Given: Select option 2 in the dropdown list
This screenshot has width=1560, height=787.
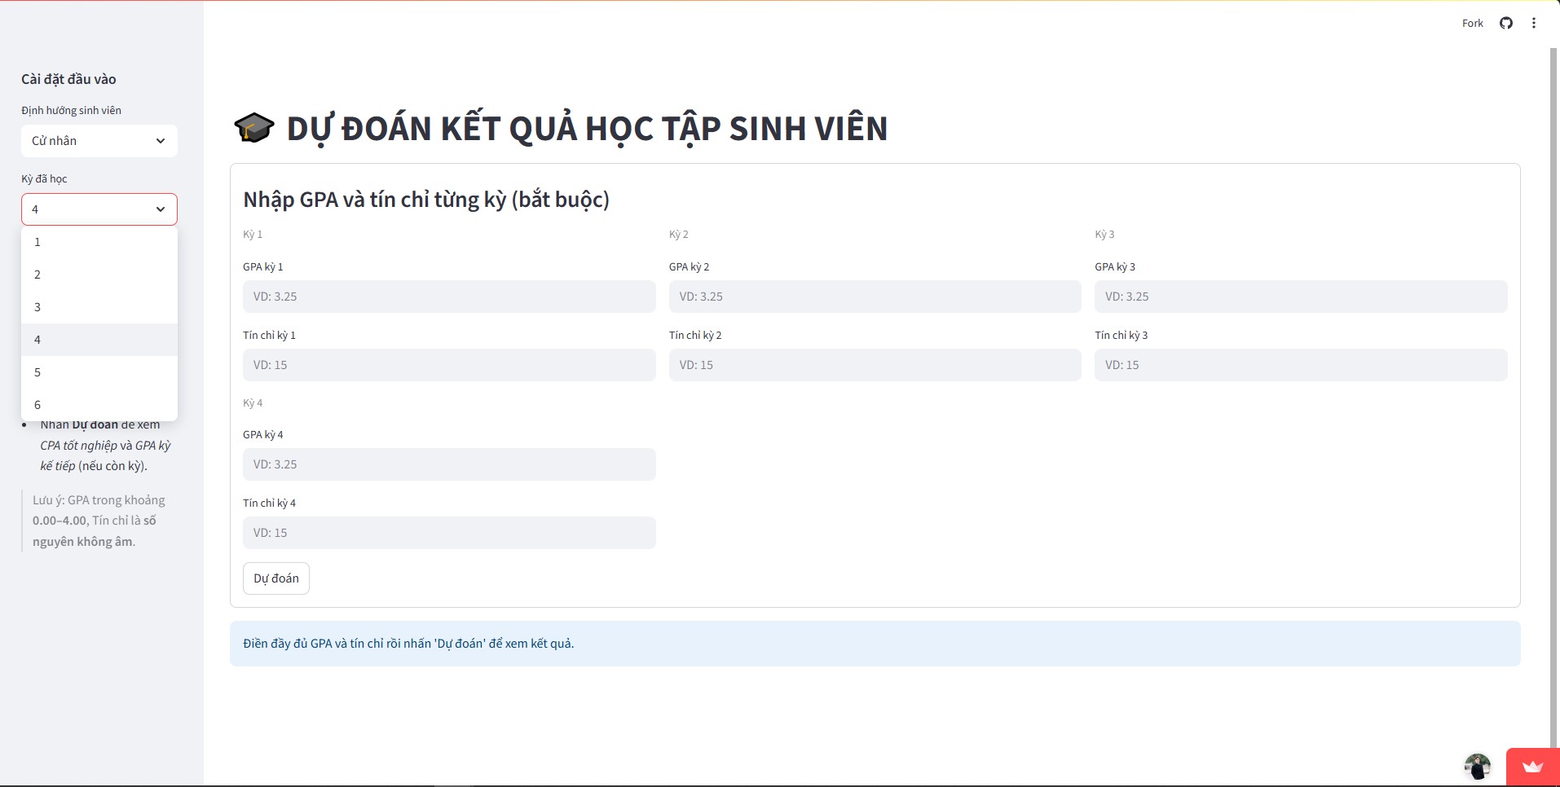Looking at the screenshot, I should click(x=99, y=275).
